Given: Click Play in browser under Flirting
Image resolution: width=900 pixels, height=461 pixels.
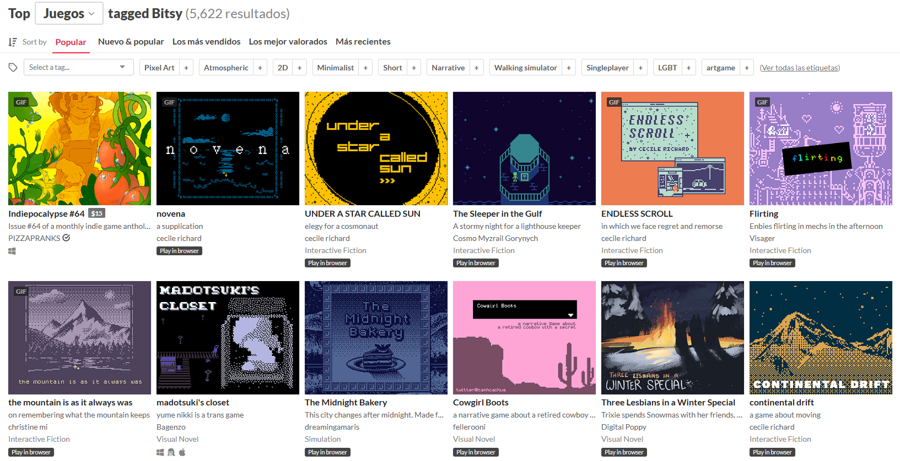Looking at the screenshot, I should [772, 263].
